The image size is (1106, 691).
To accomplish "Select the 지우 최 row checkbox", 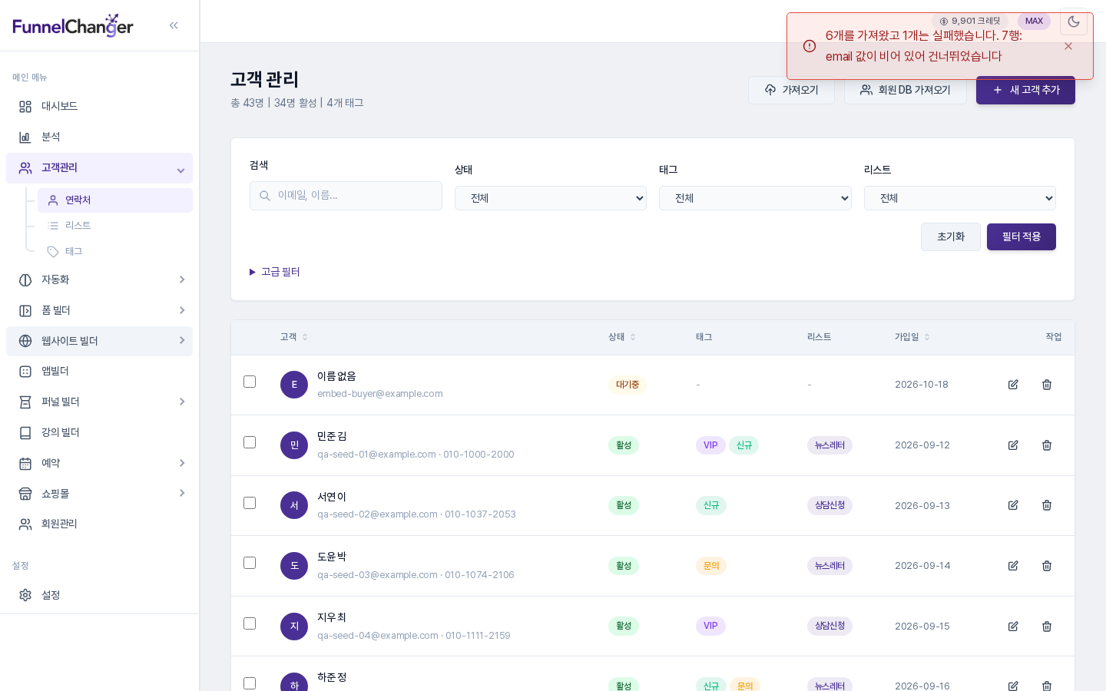I will tap(250, 623).
